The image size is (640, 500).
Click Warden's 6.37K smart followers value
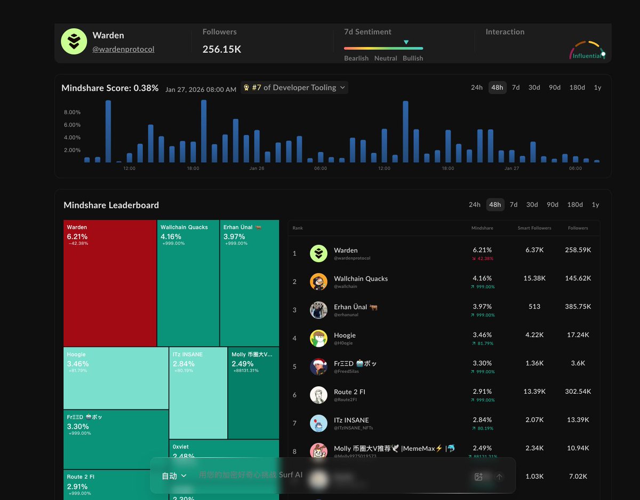[534, 250]
